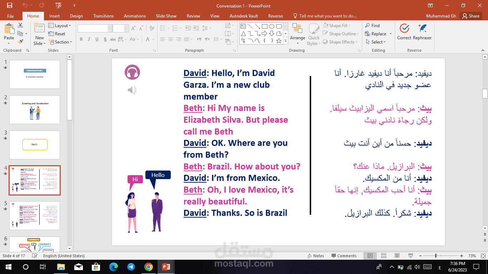Click the speaker sound icon on slide
The width and height of the screenshot is (488, 274).
tap(132, 90)
